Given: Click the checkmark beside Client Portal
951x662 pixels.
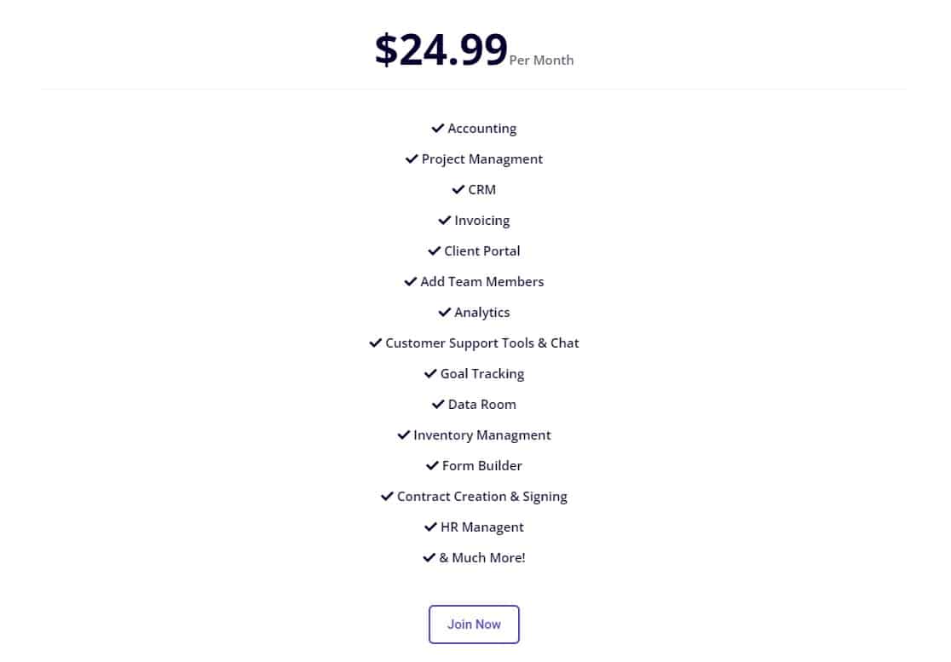Looking at the screenshot, I should [435, 250].
